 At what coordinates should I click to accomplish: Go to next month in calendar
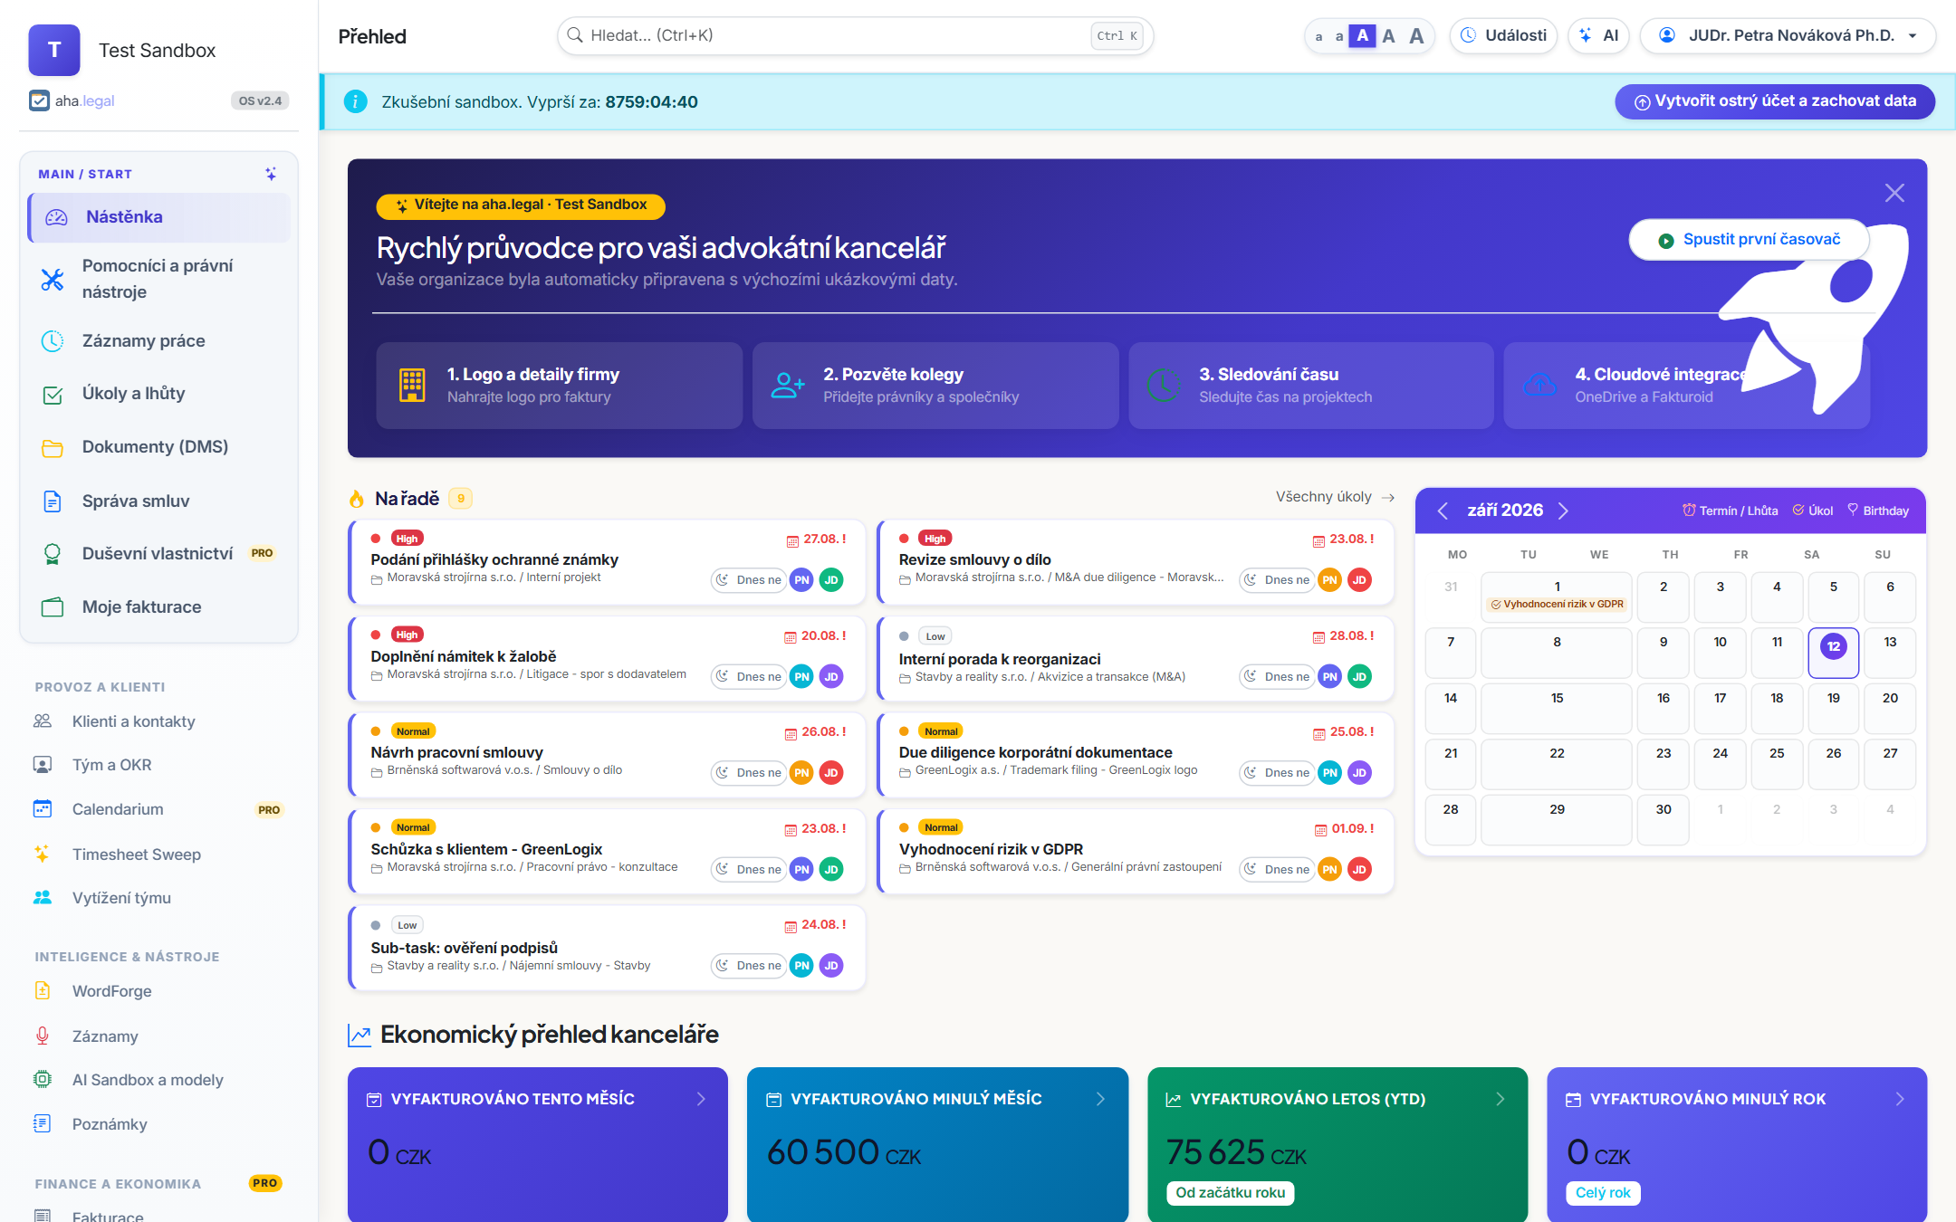tap(1563, 511)
